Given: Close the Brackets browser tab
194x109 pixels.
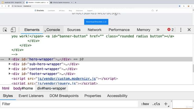Looking at the screenshot, I should (x=48, y=2).
